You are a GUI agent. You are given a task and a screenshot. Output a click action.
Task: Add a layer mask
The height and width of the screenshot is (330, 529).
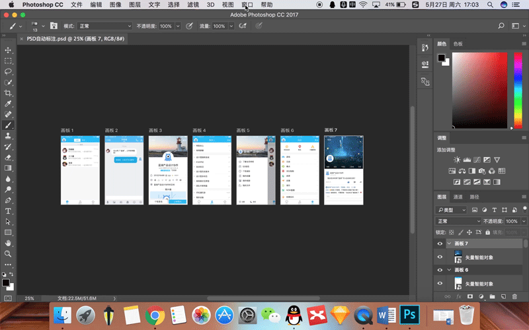point(470,296)
